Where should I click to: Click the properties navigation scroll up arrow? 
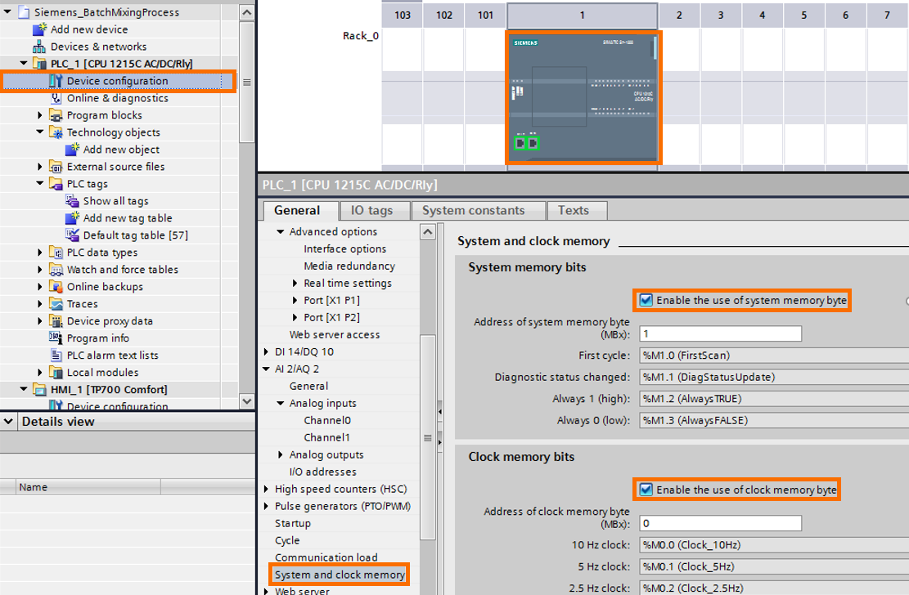tap(428, 232)
